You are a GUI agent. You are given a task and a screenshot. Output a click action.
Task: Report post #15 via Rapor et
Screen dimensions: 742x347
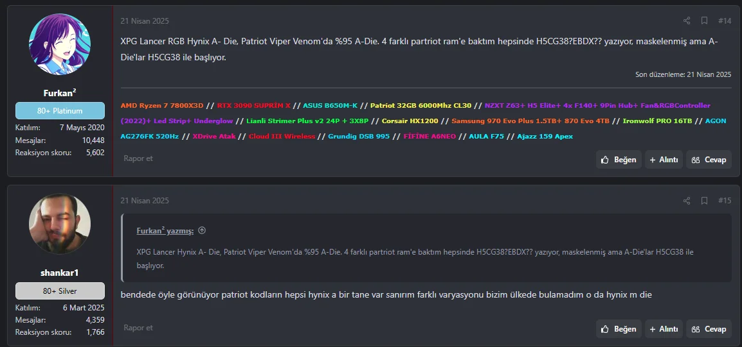tap(138, 328)
